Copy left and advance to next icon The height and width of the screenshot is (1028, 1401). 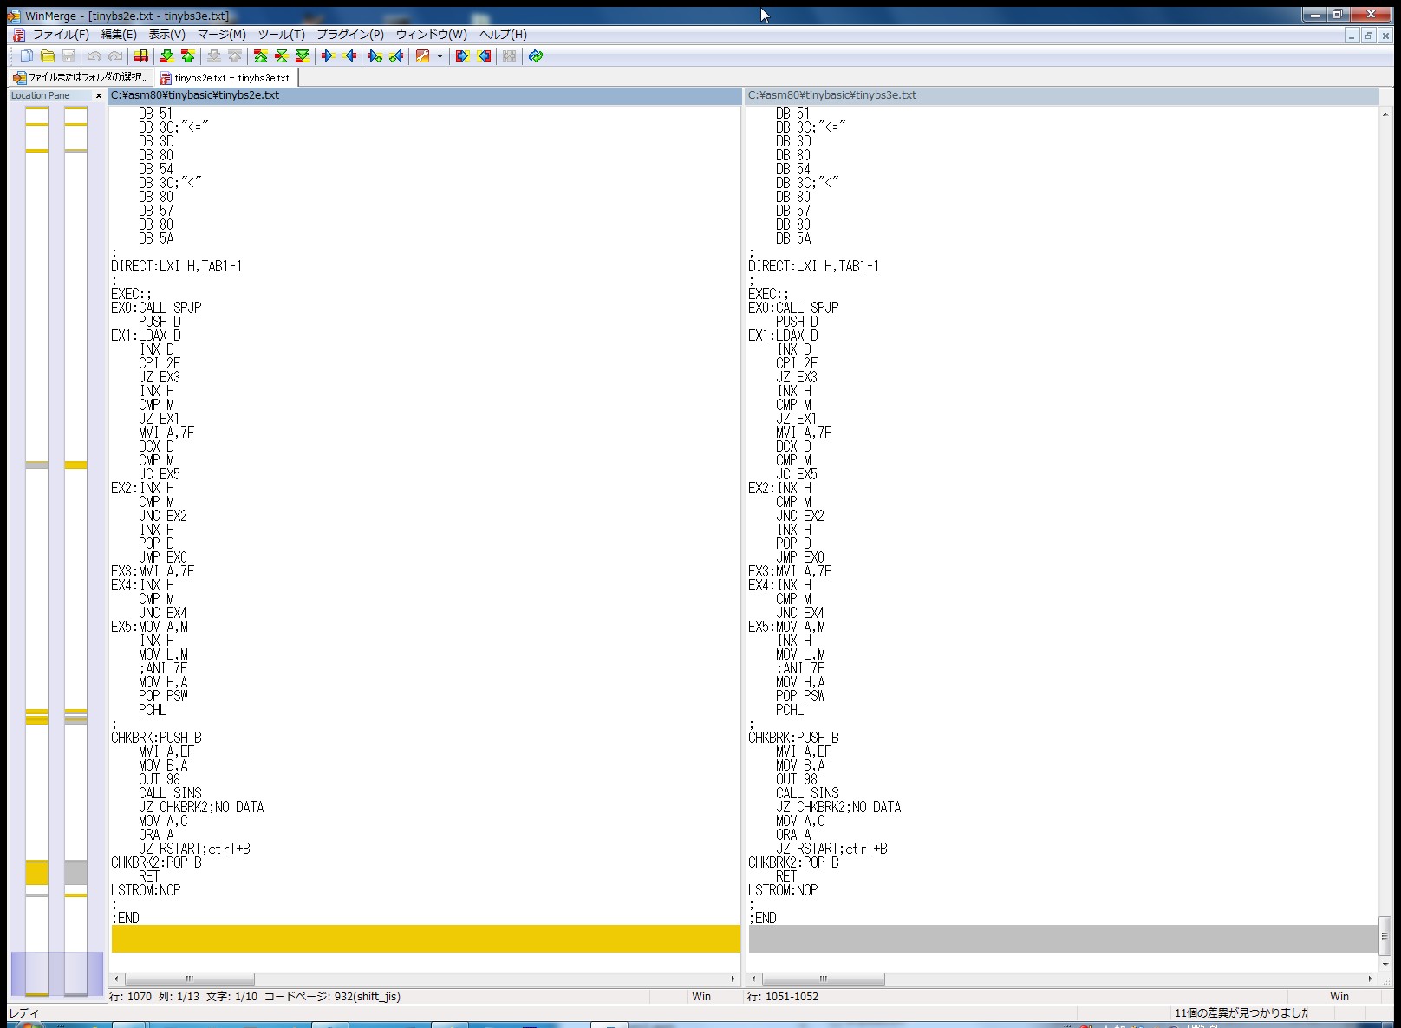[396, 56]
